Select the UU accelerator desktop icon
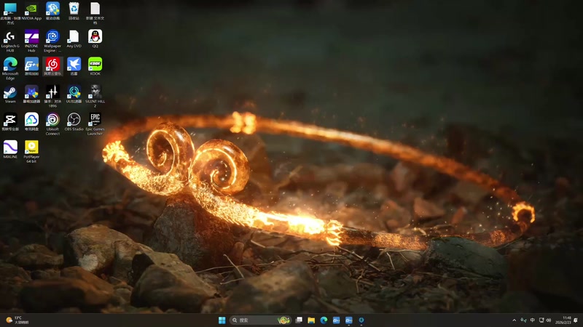This screenshot has width=583, height=327. (74, 94)
